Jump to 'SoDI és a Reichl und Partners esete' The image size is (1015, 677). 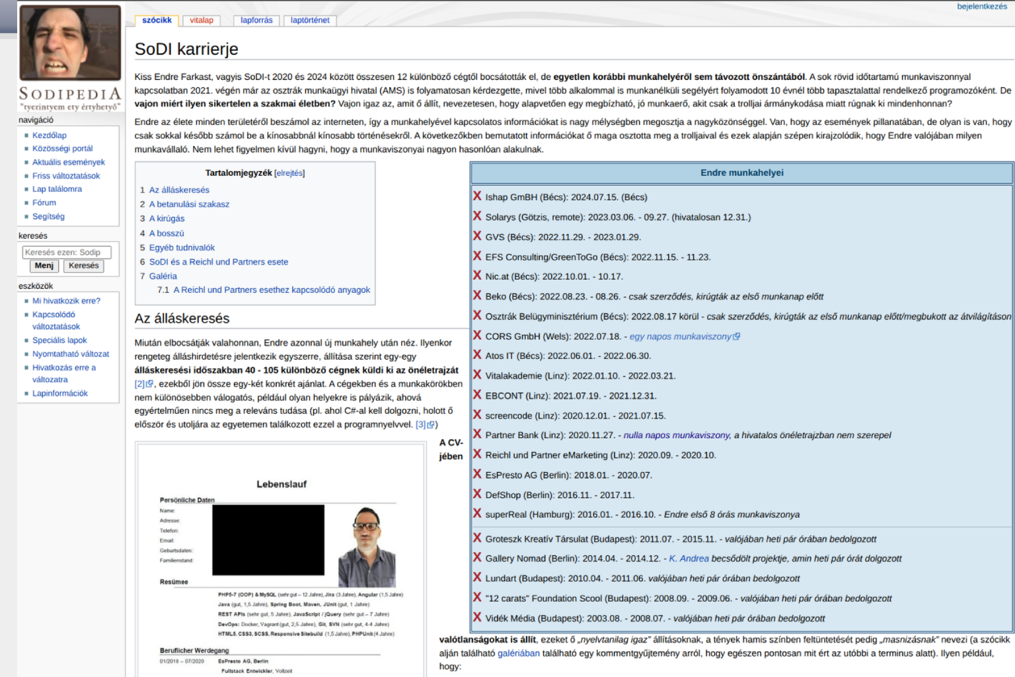pos(219,262)
